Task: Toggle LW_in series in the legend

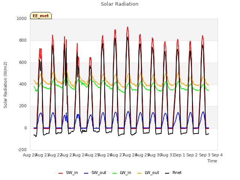Action: click(x=122, y=172)
